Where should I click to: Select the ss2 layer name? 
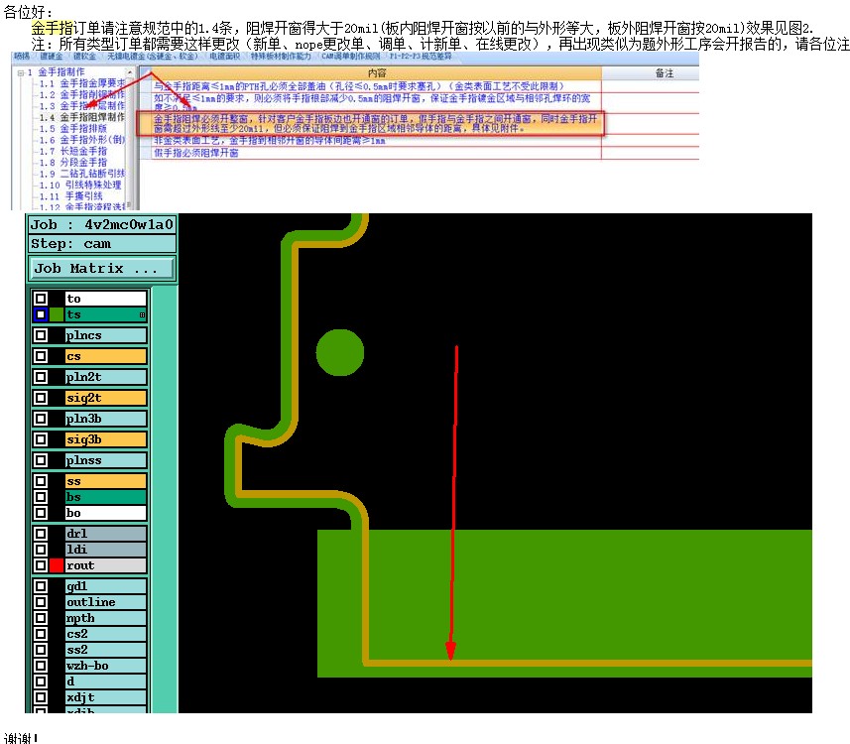pos(106,650)
